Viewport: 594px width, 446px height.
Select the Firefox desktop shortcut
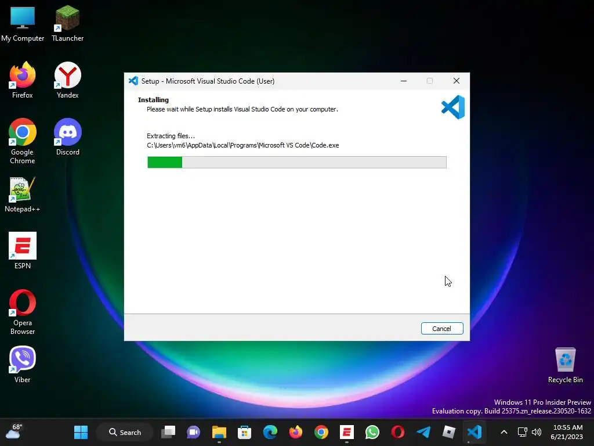click(23, 80)
